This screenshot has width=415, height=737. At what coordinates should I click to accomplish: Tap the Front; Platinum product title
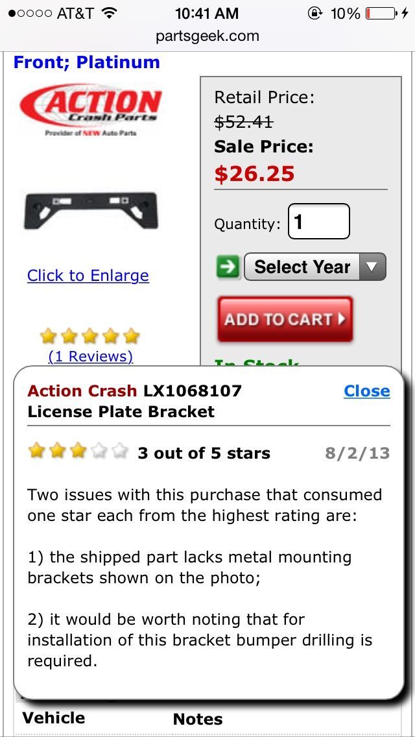(x=86, y=62)
